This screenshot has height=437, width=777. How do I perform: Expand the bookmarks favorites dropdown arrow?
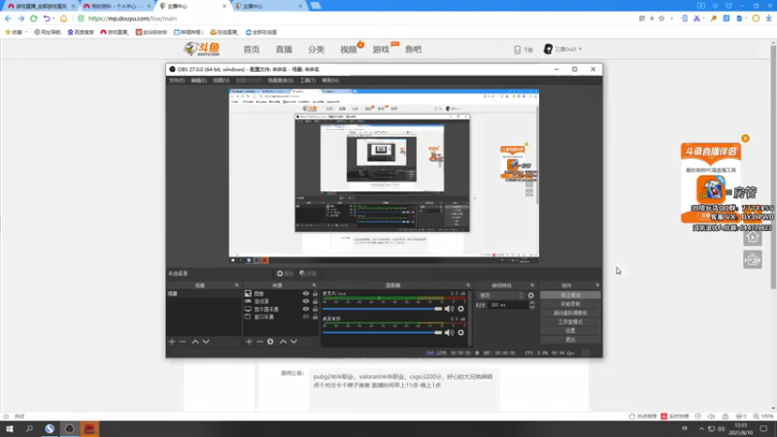[x=26, y=32]
